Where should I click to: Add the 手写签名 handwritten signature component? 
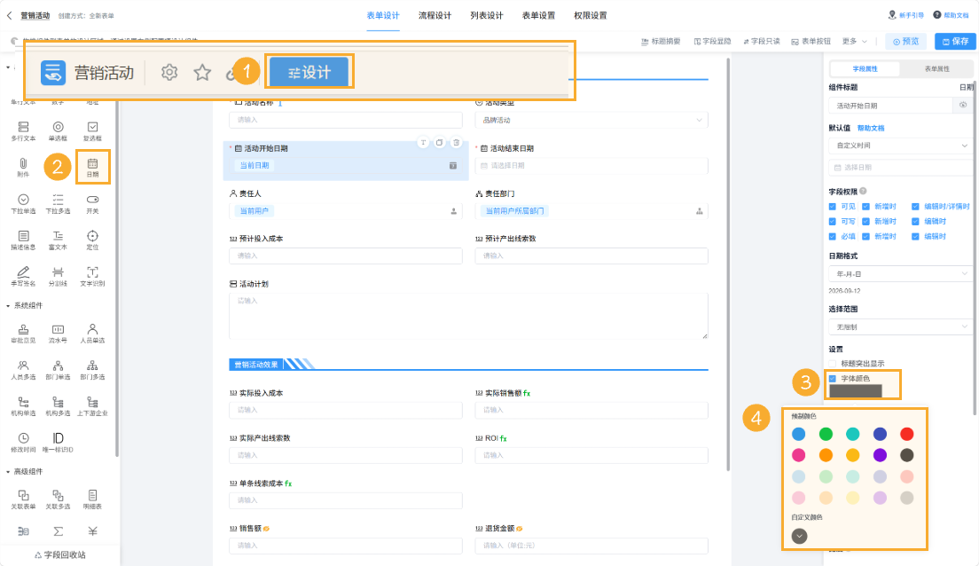click(23, 276)
